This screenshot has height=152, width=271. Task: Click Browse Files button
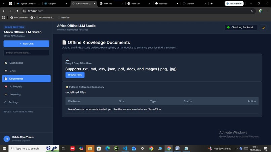click(x=75, y=75)
